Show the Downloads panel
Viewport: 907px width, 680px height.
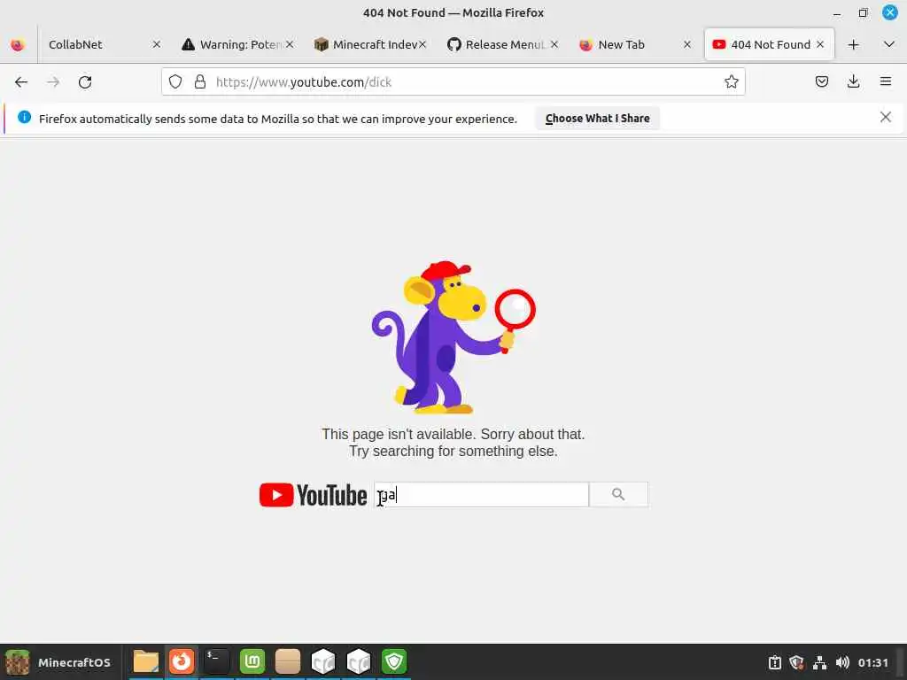coord(853,82)
